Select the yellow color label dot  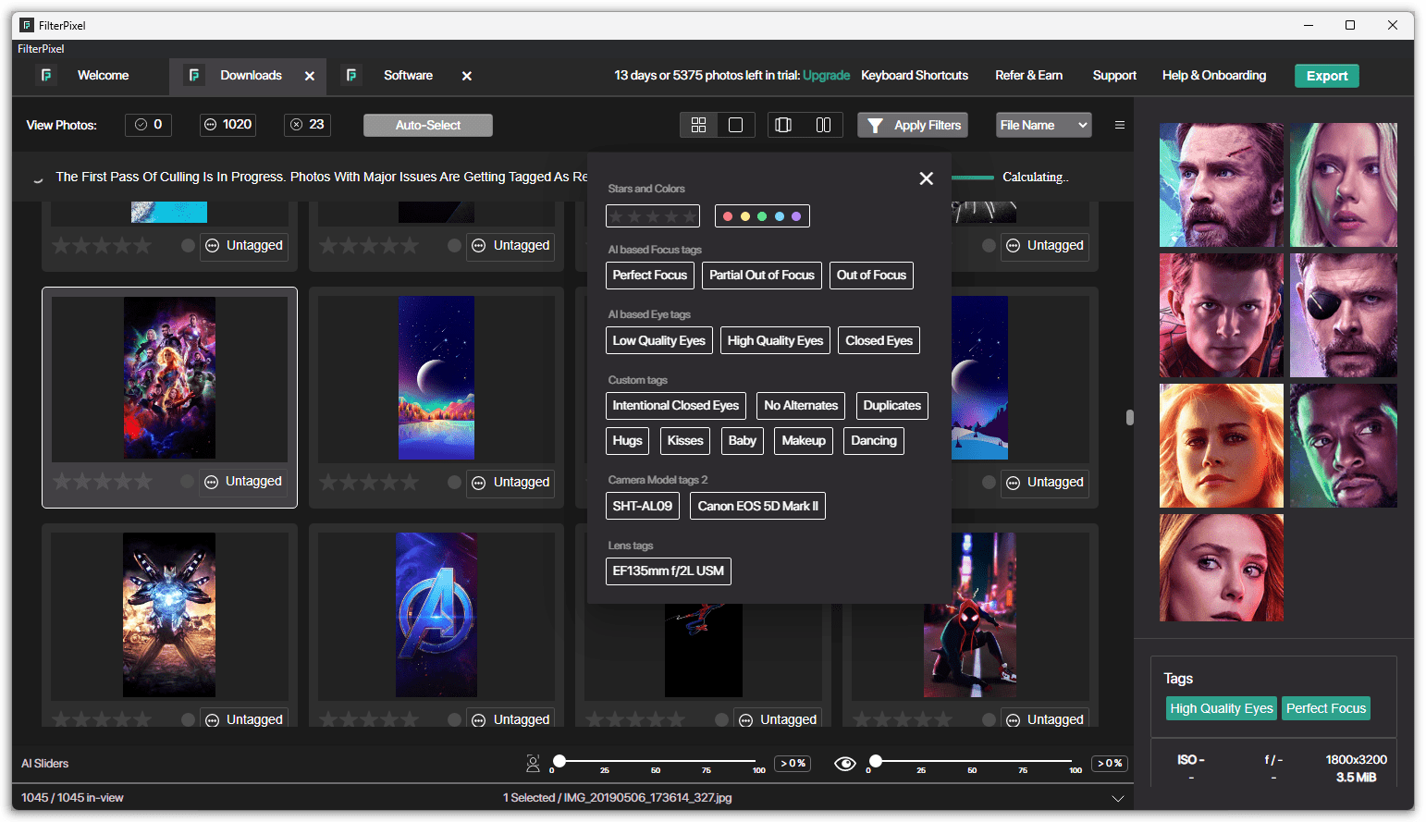pos(745,216)
